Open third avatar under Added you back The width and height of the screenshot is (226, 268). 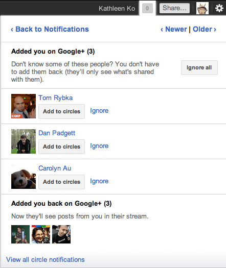click(61, 234)
